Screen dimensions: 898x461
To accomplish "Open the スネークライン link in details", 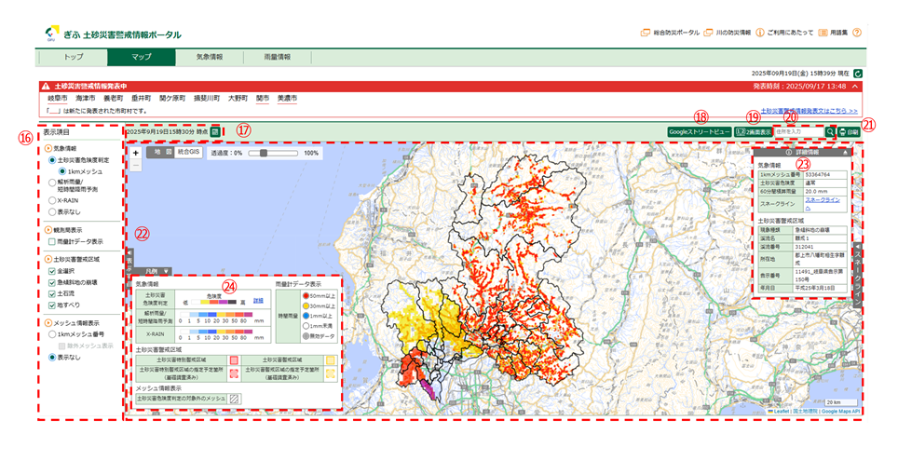I will [x=823, y=199].
